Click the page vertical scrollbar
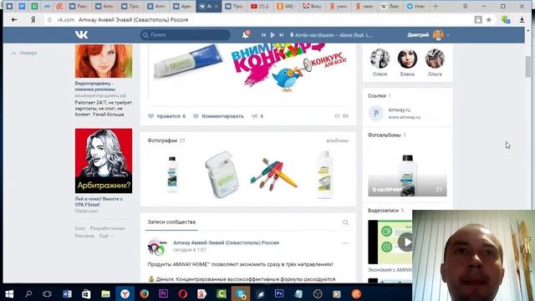The image size is (535, 301). tap(528, 67)
